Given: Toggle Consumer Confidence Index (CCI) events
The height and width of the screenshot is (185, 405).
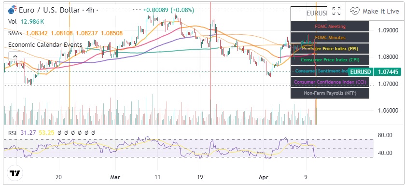Looking at the screenshot, I should tap(330, 82).
